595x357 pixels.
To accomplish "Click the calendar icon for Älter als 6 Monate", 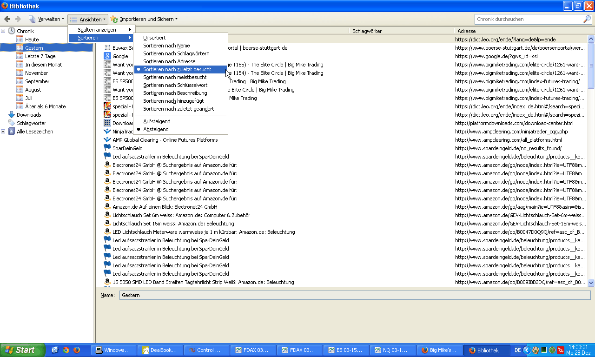I will point(20,106).
